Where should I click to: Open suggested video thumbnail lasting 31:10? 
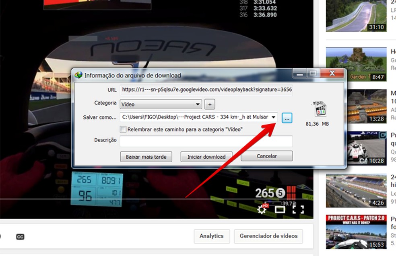[x=356, y=16]
